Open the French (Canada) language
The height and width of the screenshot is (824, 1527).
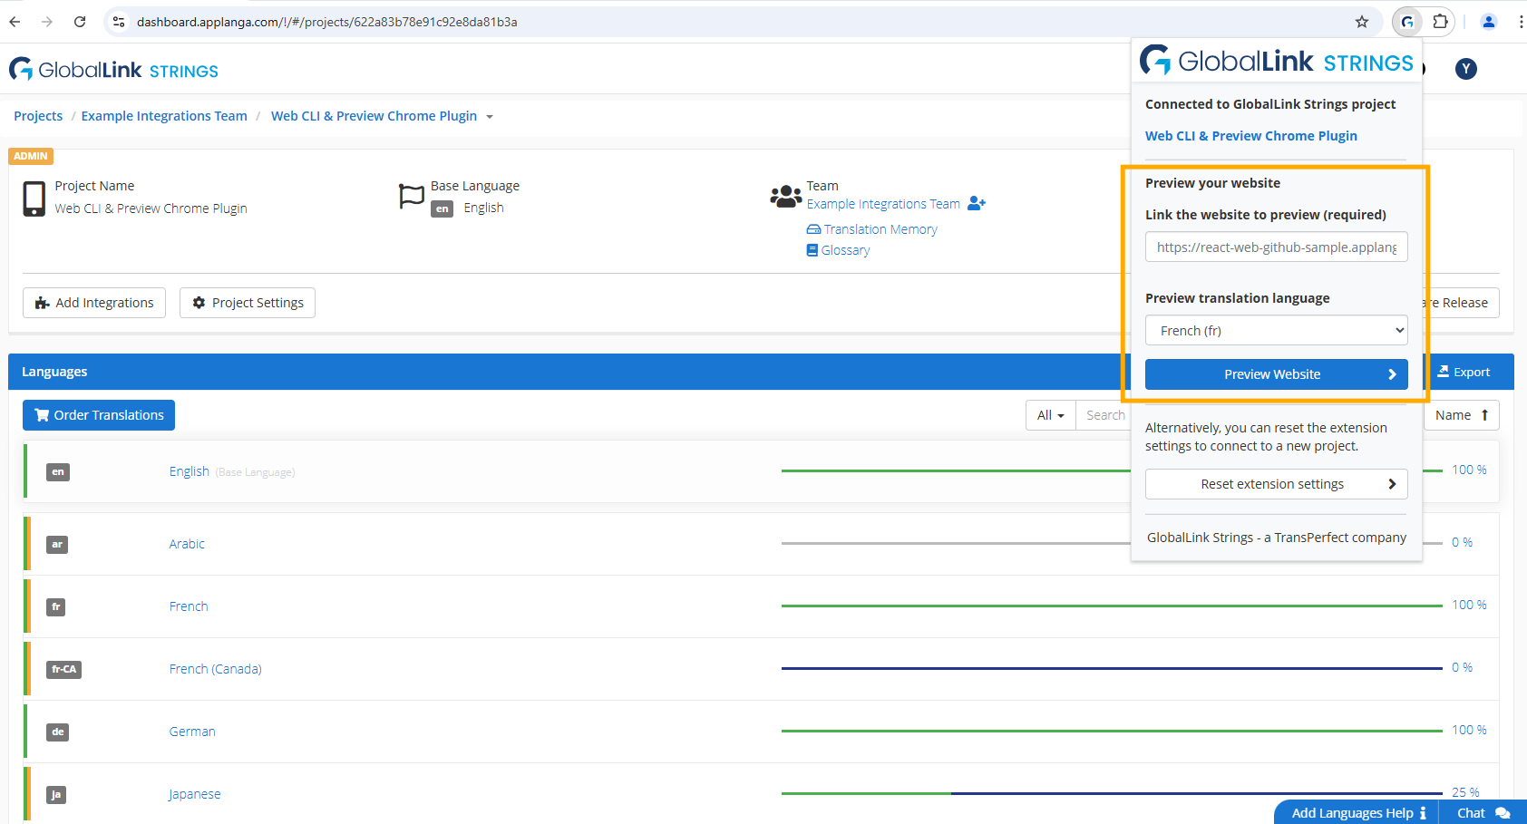pyautogui.click(x=215, y=669)
